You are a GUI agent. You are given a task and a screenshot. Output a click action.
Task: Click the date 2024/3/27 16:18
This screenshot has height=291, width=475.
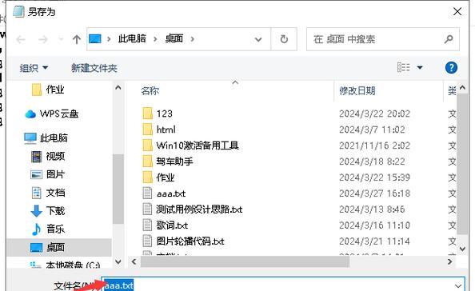(374, 193)
